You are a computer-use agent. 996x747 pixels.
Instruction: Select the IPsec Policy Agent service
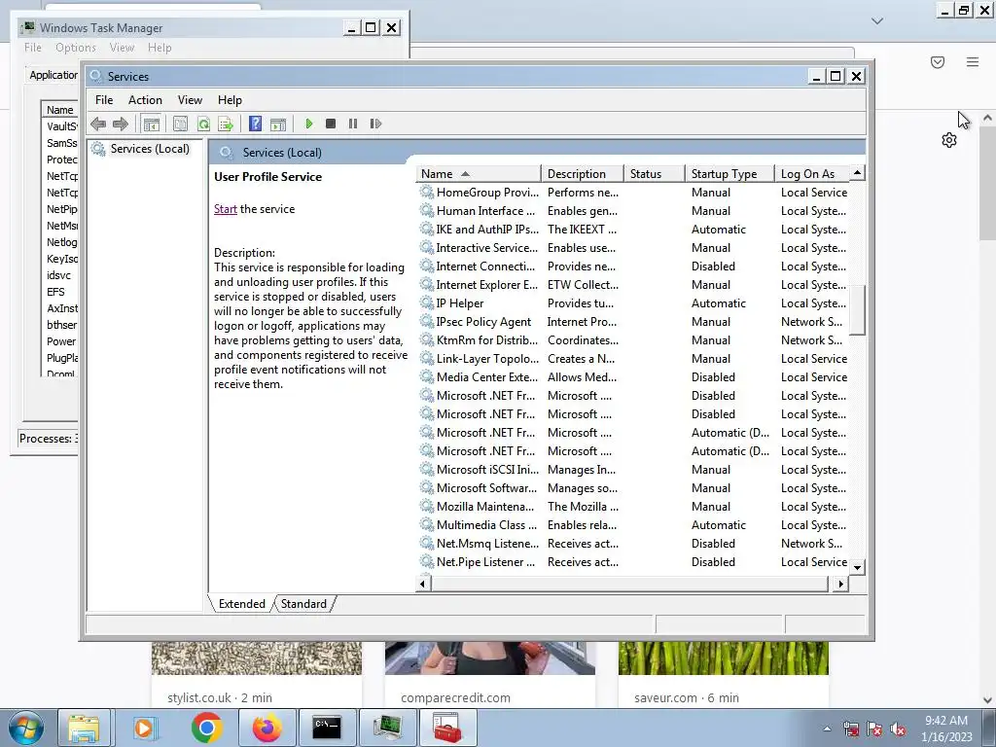coord(632,321)
